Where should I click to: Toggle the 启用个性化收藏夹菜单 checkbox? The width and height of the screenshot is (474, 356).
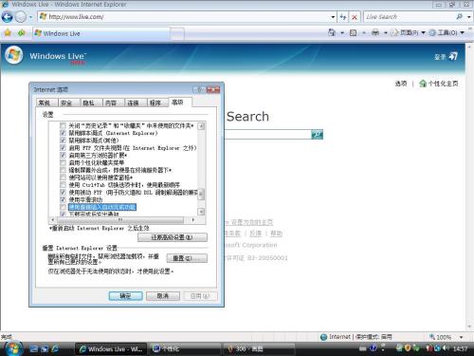point(63,162)
